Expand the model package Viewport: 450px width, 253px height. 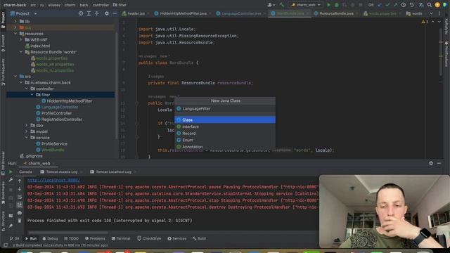click(x=27, y=131)
